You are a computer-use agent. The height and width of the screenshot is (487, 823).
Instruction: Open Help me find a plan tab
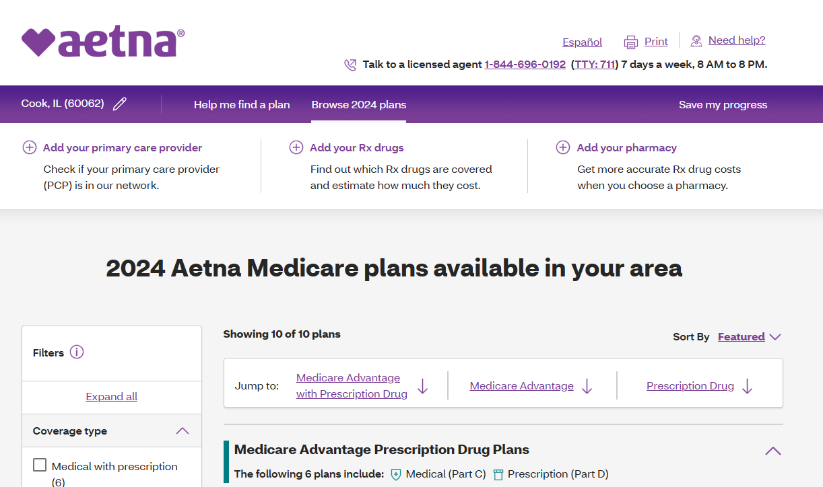click(x=242, y=104)
